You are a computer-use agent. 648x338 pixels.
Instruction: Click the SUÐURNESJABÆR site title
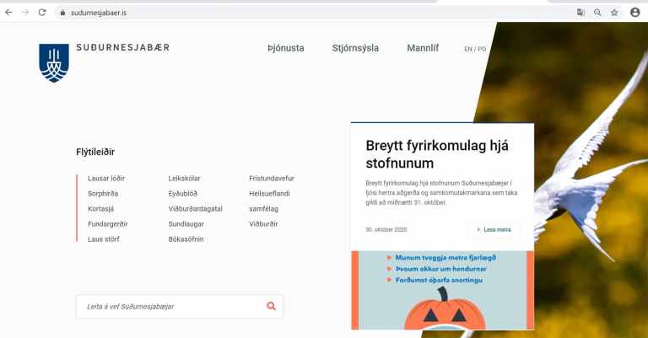click(122, 47)
